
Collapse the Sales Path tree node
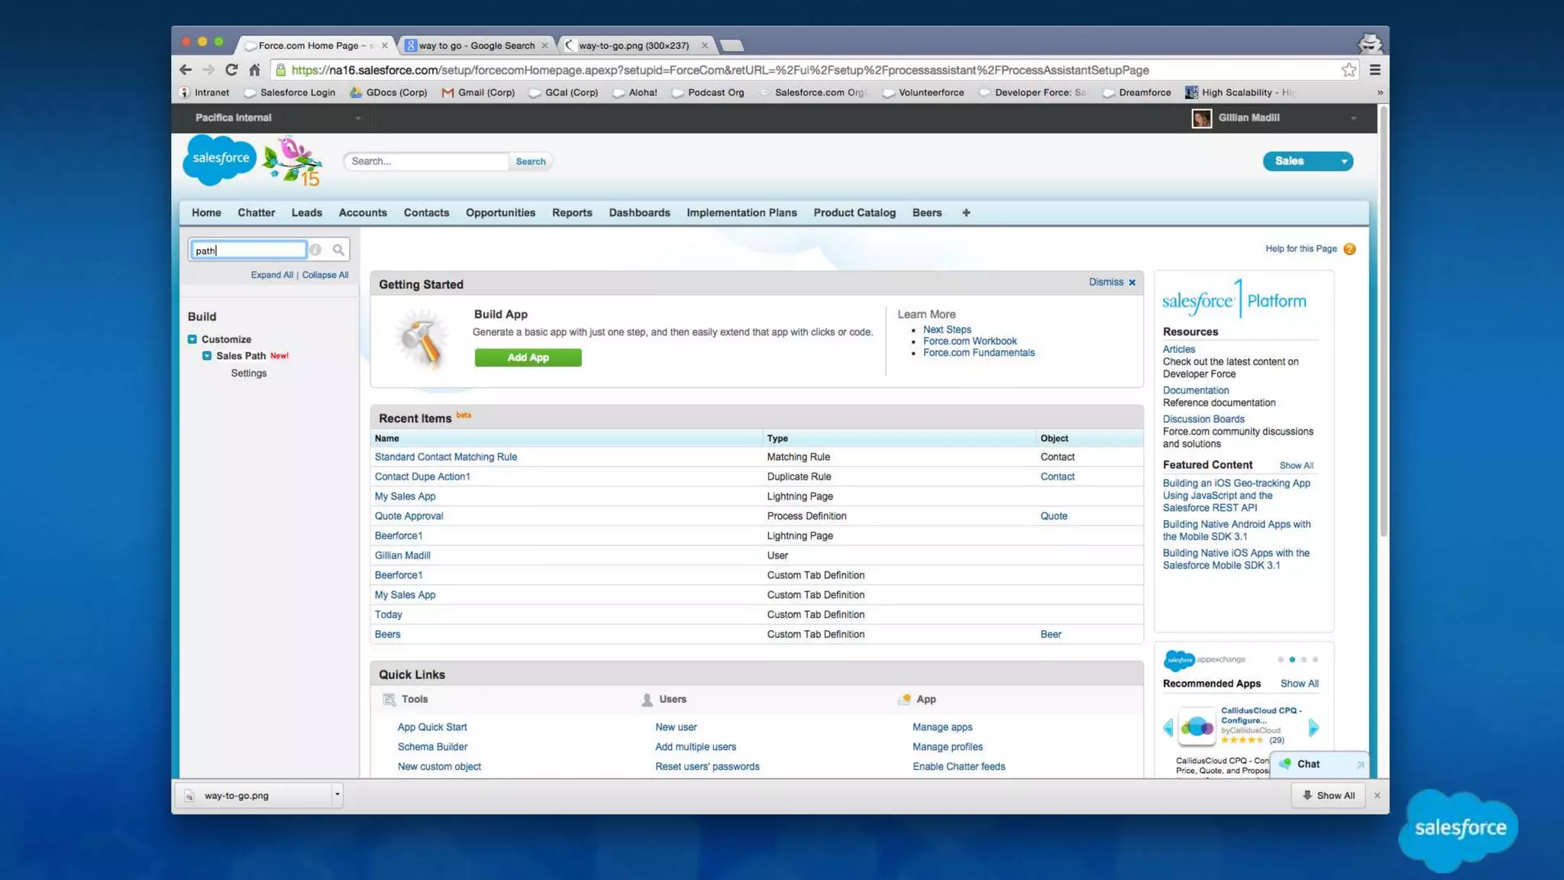[207, 356]
